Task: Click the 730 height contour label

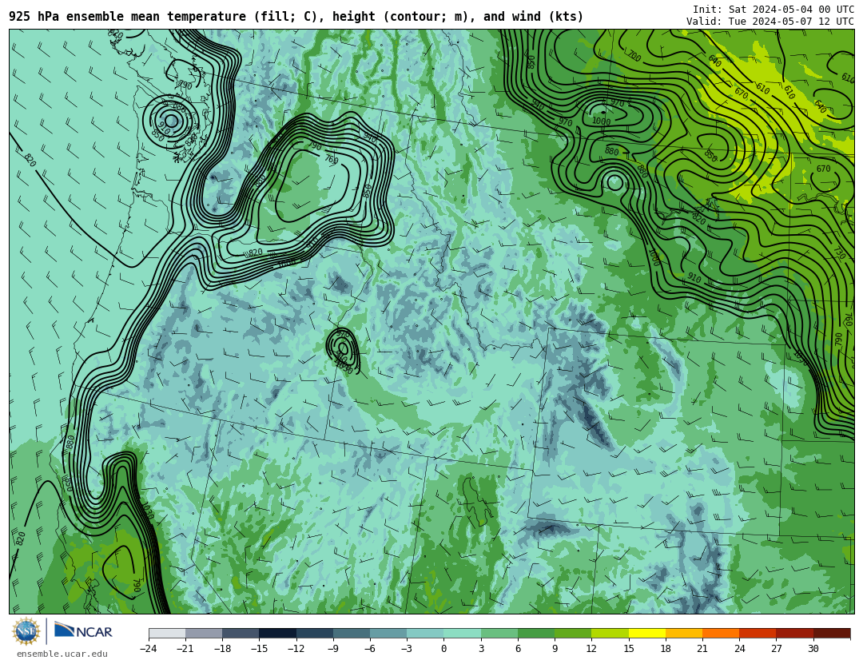Action: click(x=839, y=252)
